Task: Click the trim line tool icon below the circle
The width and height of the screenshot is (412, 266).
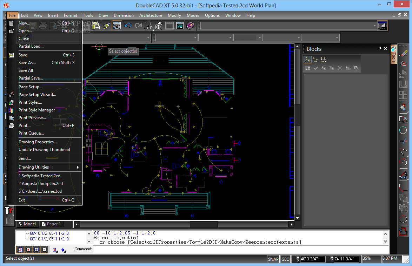Action: [403, 142]
